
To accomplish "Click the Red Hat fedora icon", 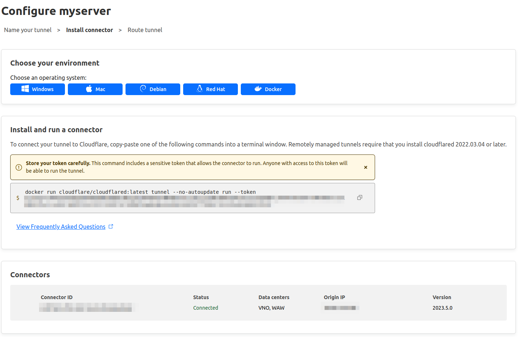I will point(199,89).
